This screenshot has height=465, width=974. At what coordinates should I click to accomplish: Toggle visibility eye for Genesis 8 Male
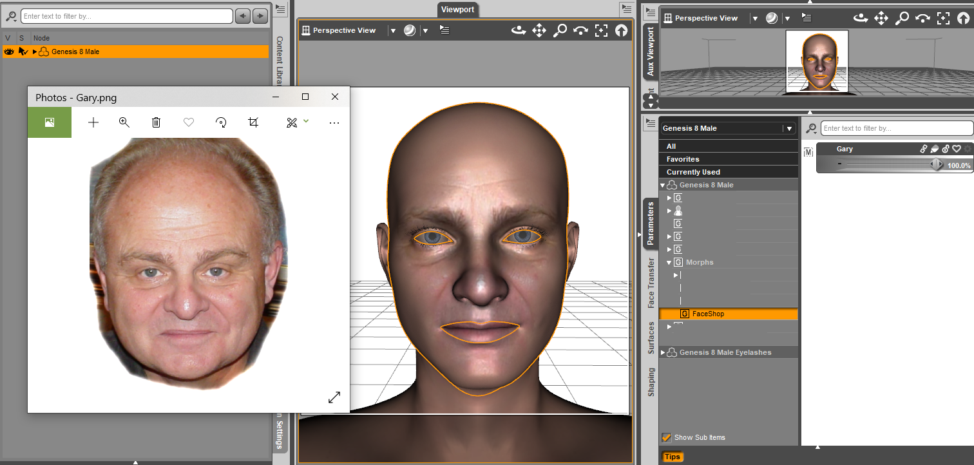9,52
